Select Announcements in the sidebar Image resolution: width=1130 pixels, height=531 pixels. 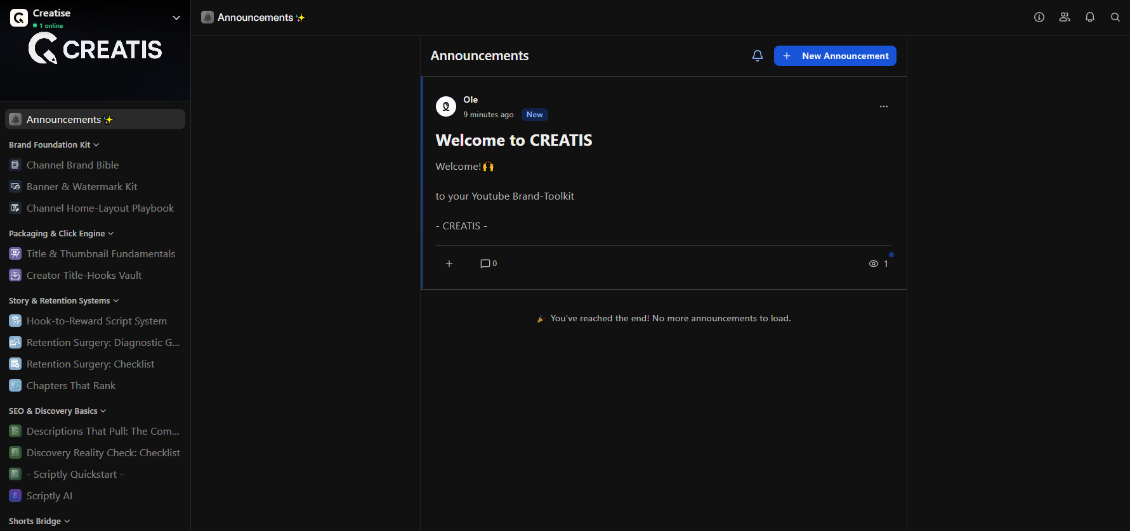(95, 119)
